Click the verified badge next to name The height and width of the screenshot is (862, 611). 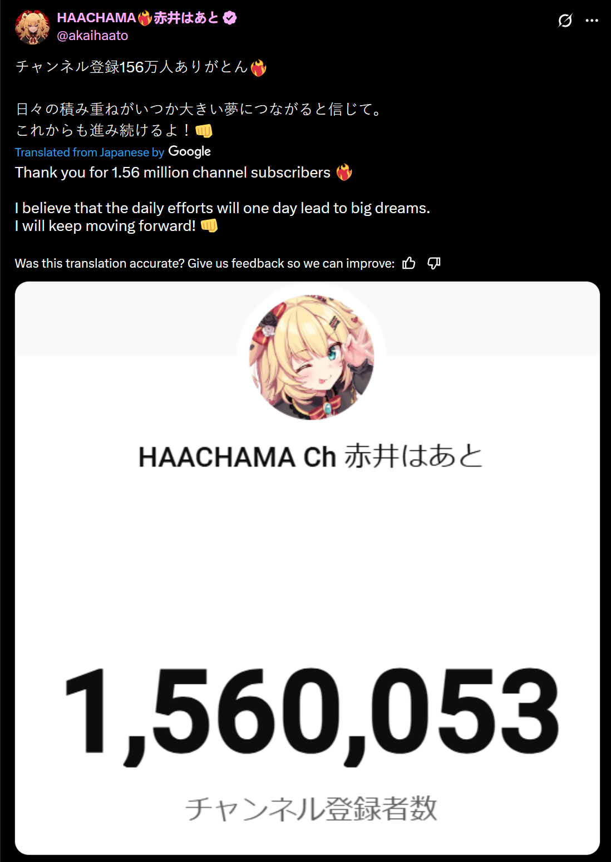230,18
